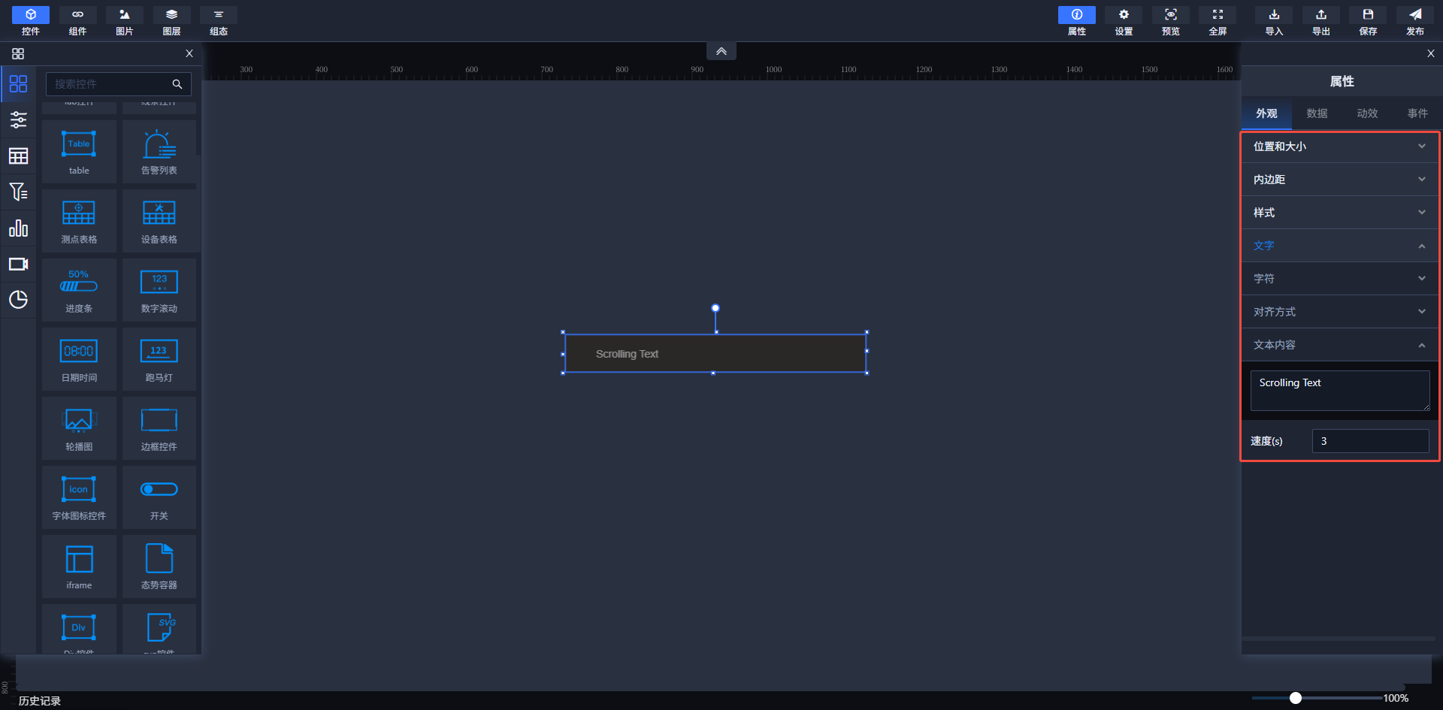Select the 进度条 progress bar widget
The image size is (1443, 710).
click(79, 290)
